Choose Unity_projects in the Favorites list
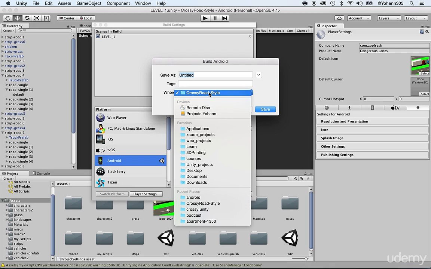Viewport: 431px width, 269px height. (213, 164)
